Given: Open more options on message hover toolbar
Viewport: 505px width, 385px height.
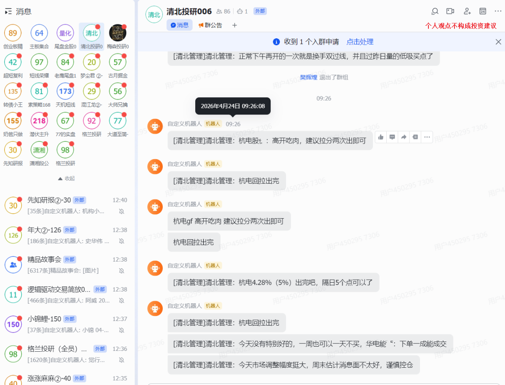Looking at the screenshot, I should (427, 137).
